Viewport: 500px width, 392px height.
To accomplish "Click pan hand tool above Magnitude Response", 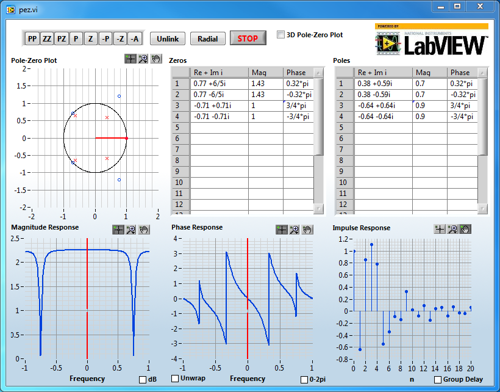I will point(143,230).
